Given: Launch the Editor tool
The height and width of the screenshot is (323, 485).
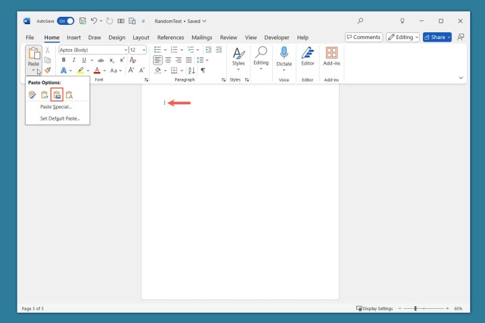Looking at the screenshot, I should click(x=307, y=56).
